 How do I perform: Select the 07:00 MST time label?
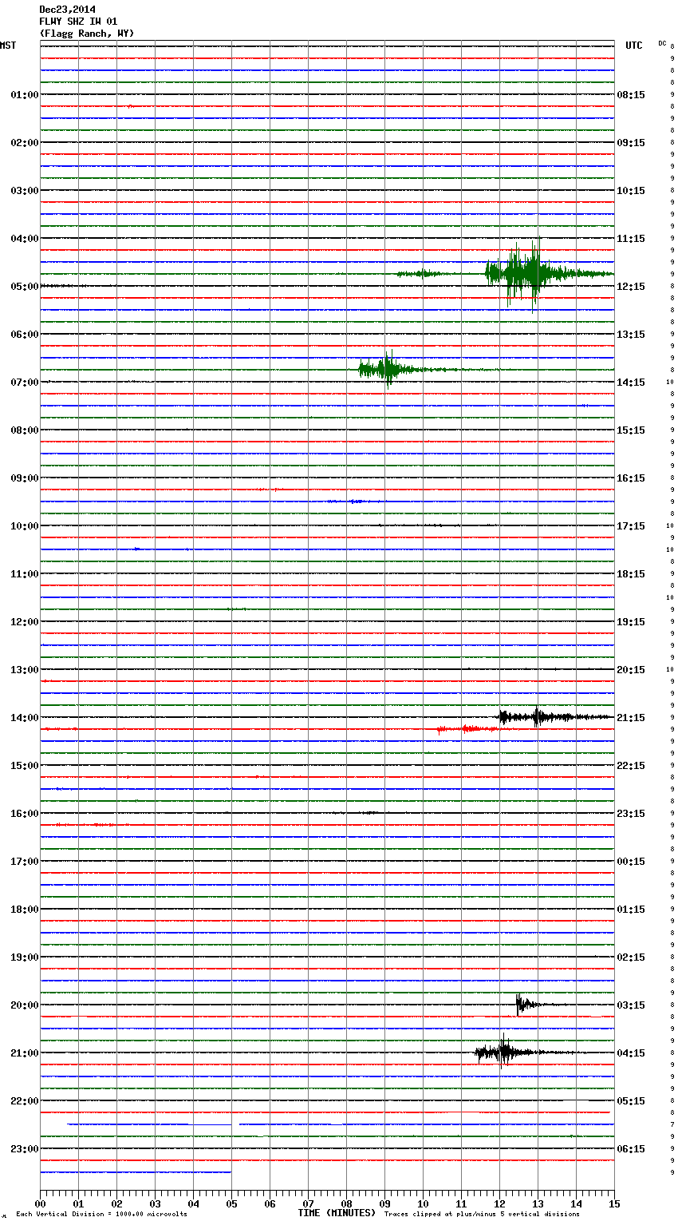point(24,383)
